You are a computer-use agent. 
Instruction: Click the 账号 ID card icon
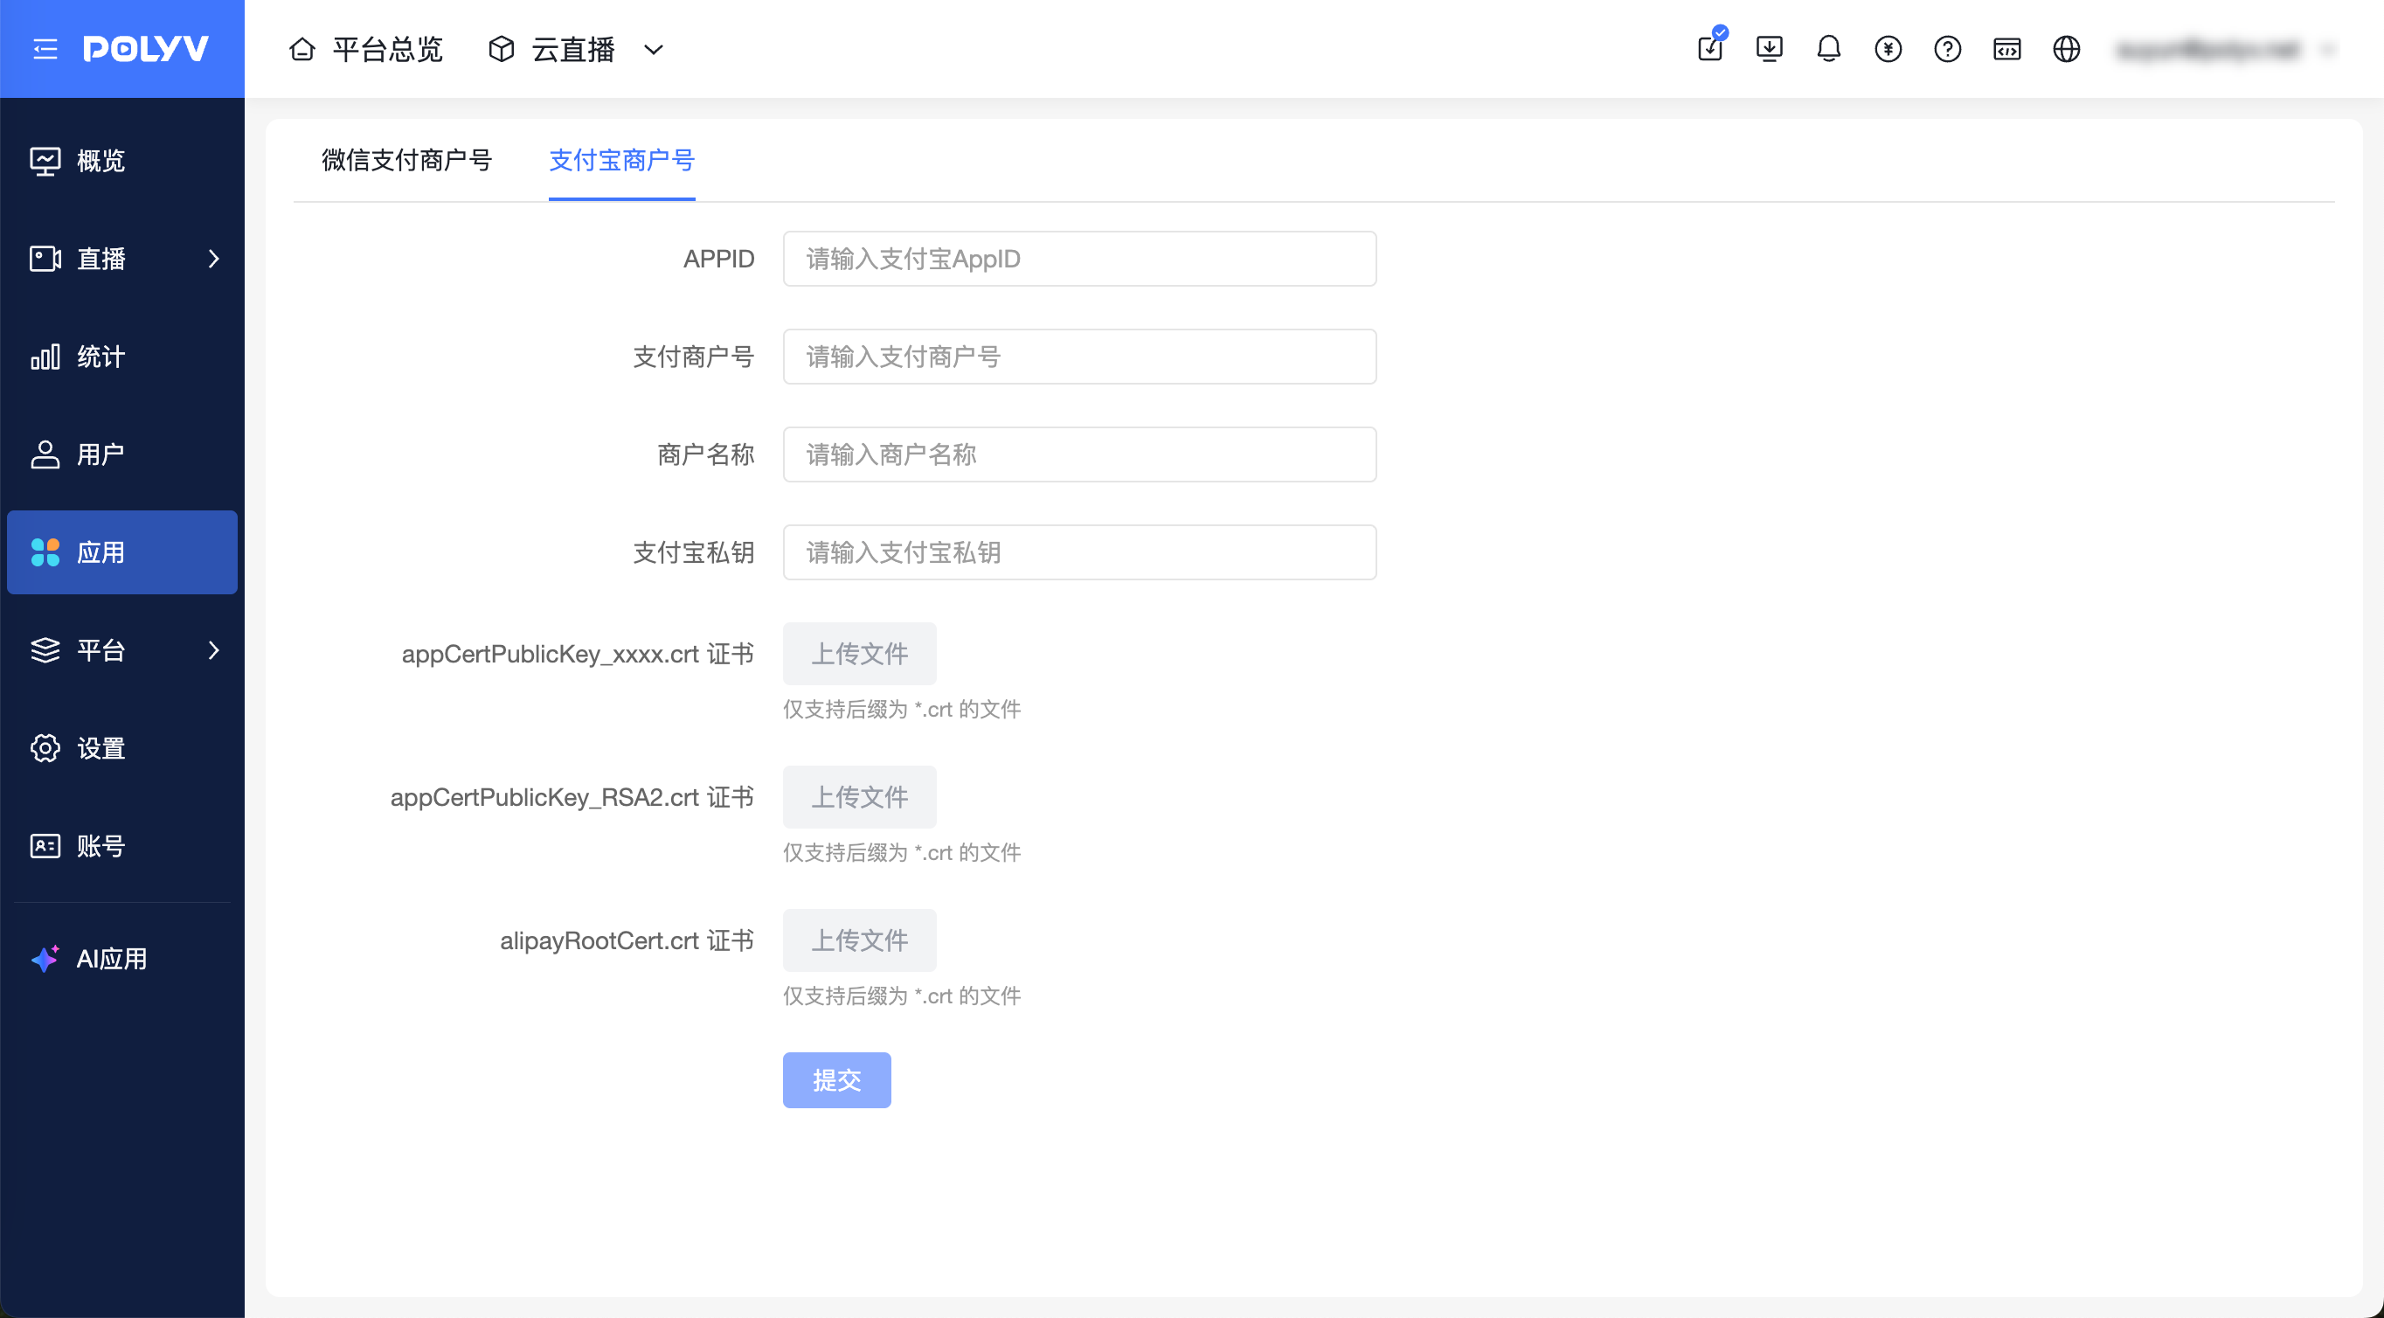(45, 847)
